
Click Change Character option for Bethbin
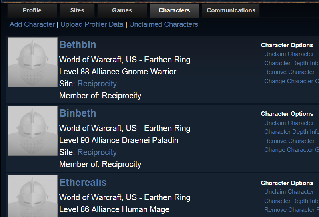pyautogui.click(x=291, y=81)
